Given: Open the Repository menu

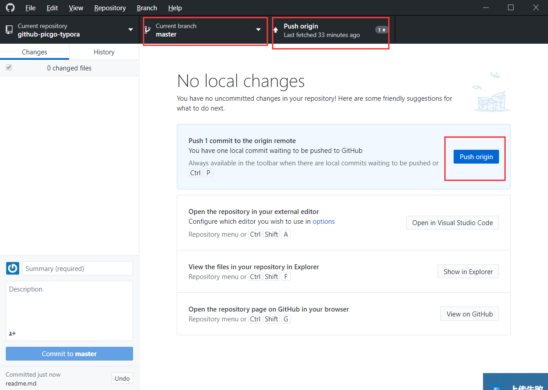Looking at the screenshot, I should (x=110, y=8).
